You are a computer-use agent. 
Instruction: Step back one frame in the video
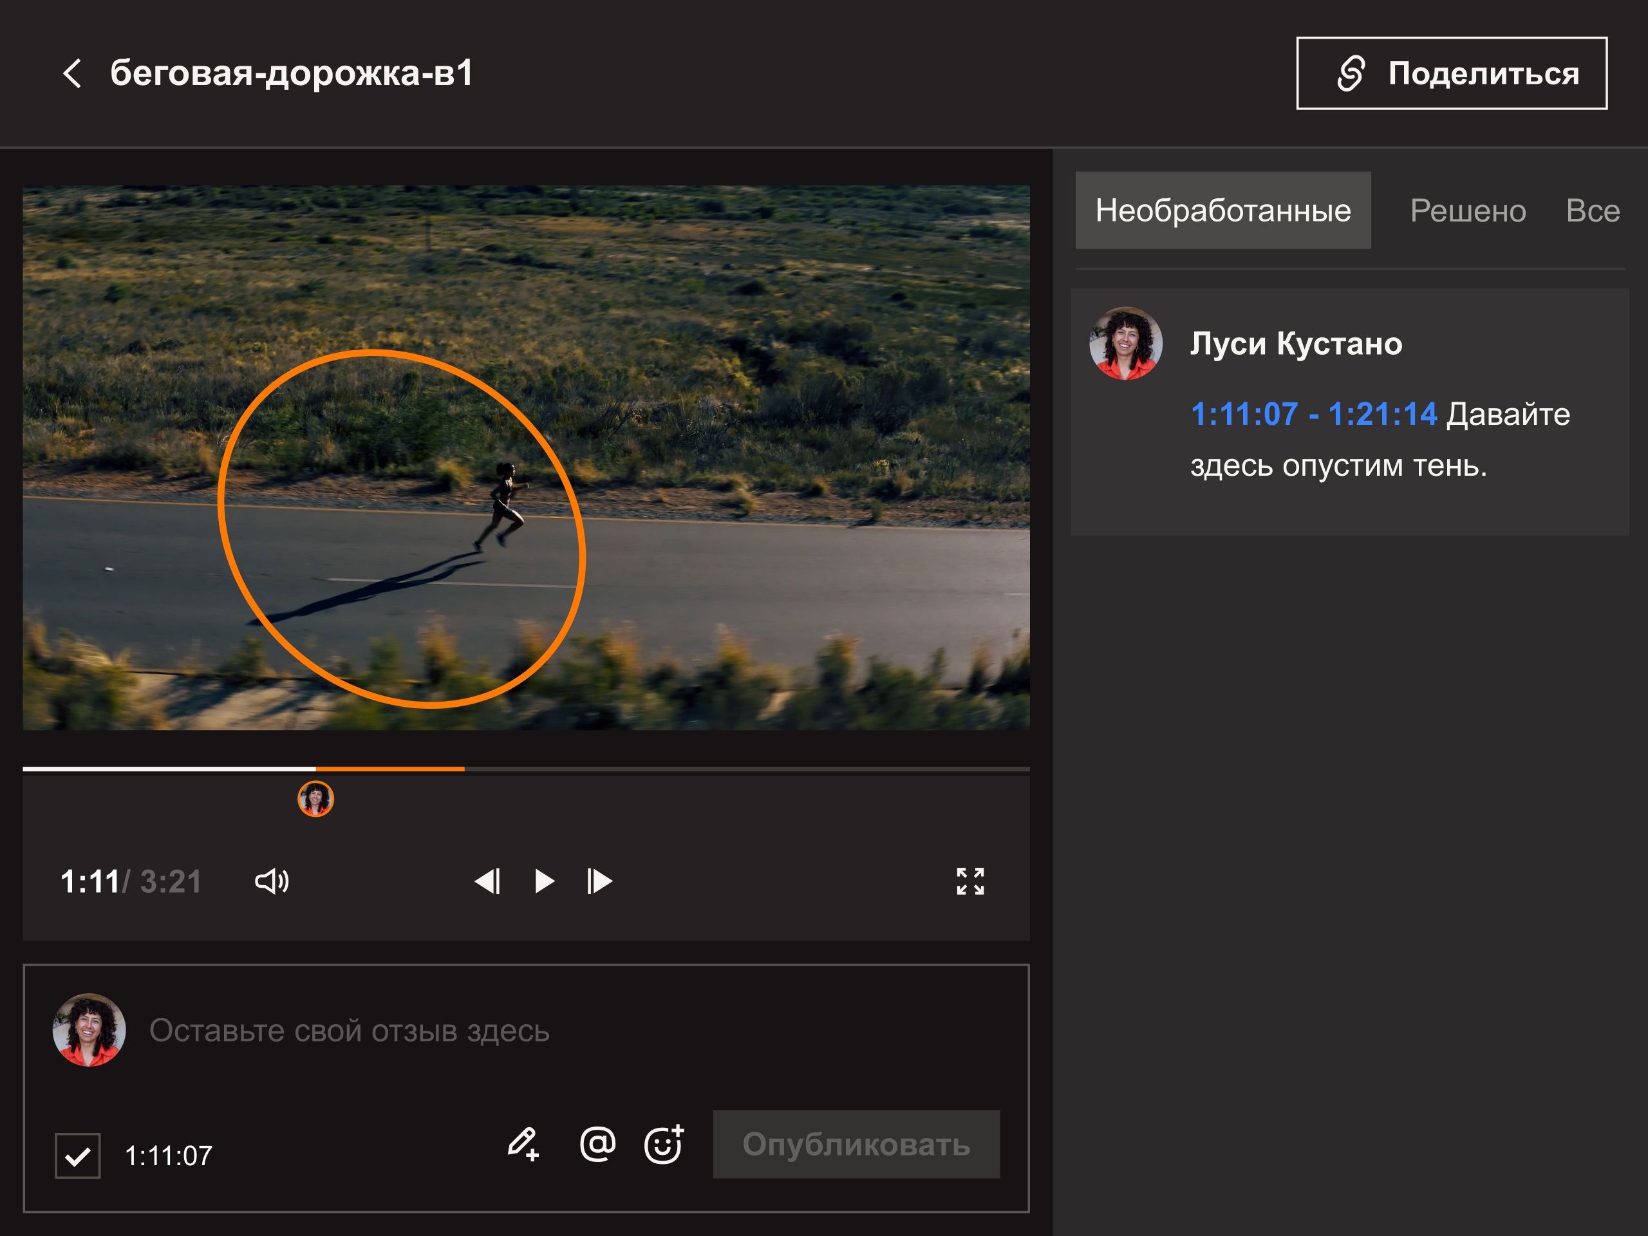pyautogui.click(x=488, y=881)
